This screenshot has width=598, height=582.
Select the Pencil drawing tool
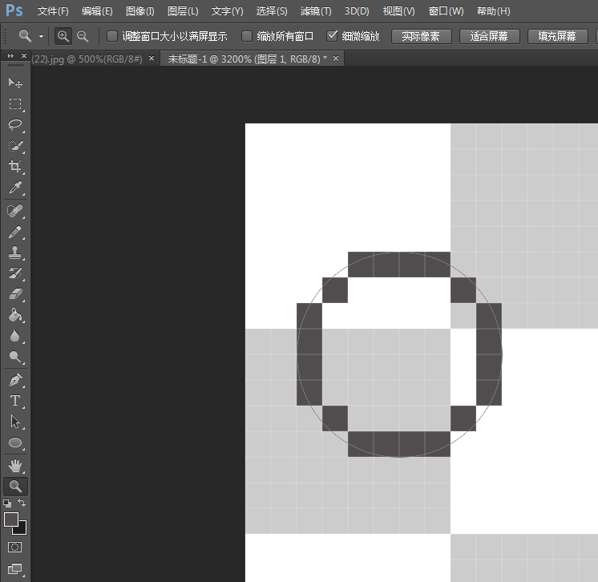click(15, 232)
